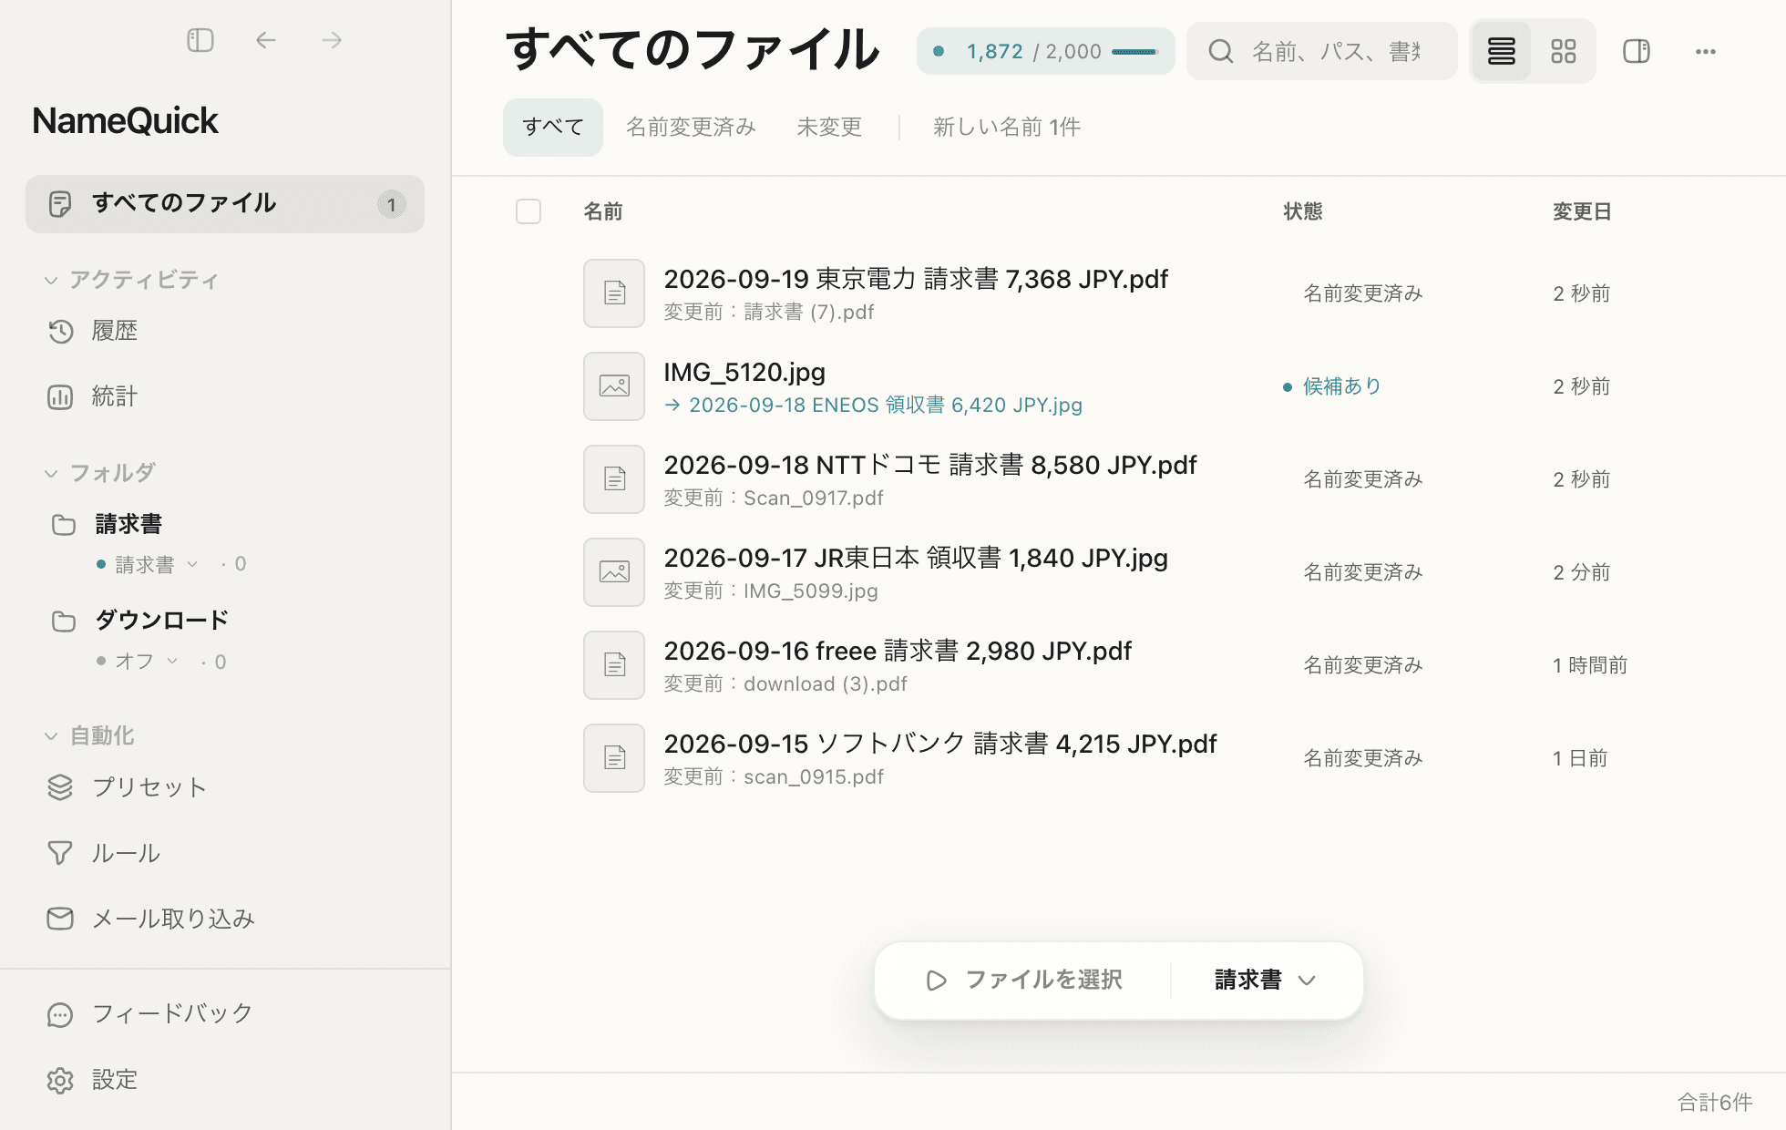Tick the select-all checkbox in header
The height and width of the screenshot is (1130, 1786).
coord(529,211)
